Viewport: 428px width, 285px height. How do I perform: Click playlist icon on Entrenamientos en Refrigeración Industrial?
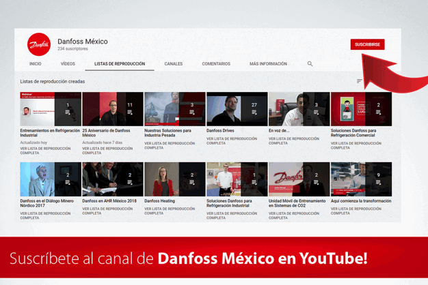[68, 112]
